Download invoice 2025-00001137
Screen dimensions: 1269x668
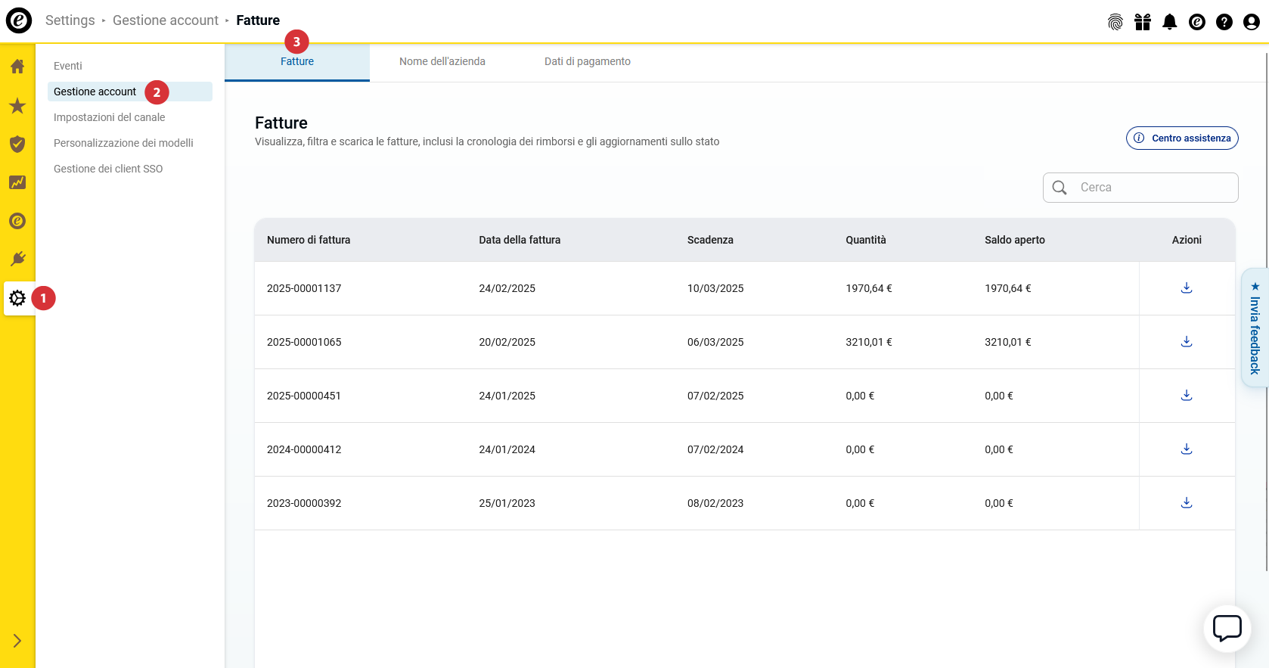(1186, 287)
